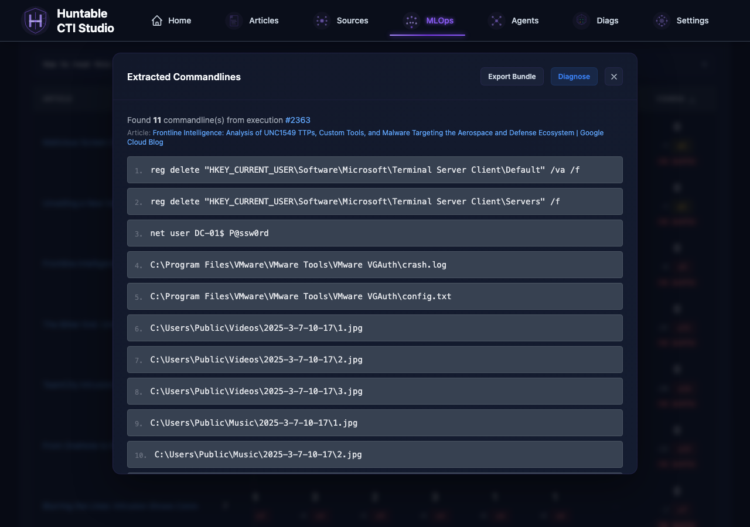The height and width of the screenshot is (527, 750).
Task: Click the Agents nav icon
Action: 496,20
